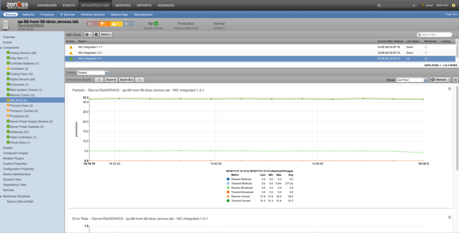The width and height of the screenshot is (459, 233).
Task: Click the Analog Sensors green status icon
Action: coord(8,53)
